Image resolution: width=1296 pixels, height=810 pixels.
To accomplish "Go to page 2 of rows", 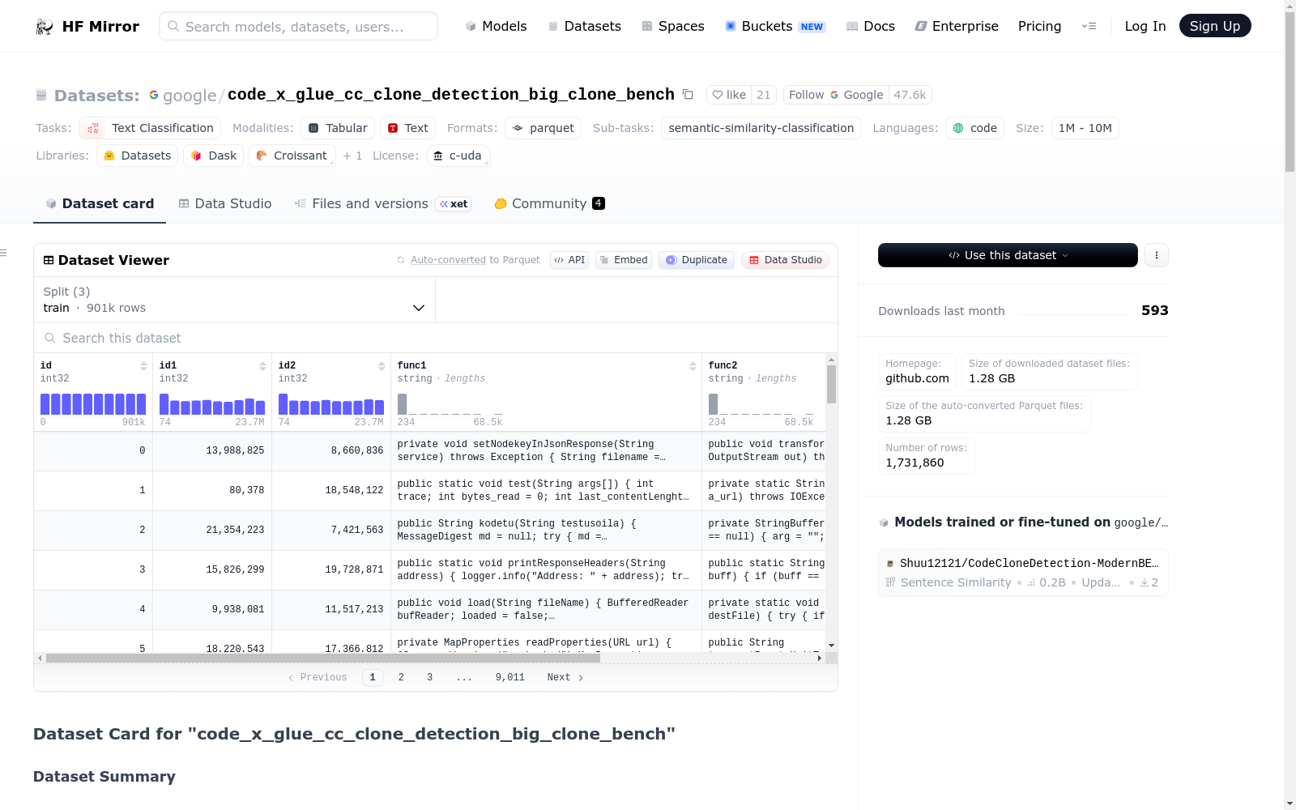I will pyautogui.click(x=401, y=677).
